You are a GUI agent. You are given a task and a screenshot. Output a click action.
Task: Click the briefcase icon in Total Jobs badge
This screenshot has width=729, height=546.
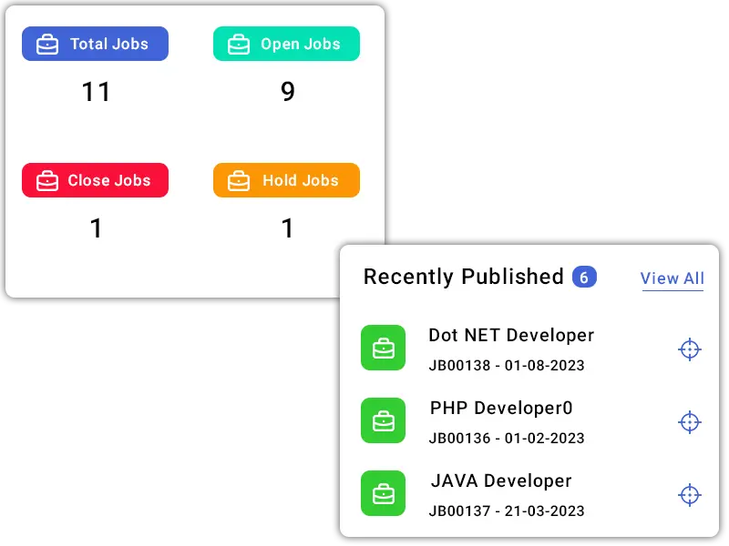[x=47, y=45]
